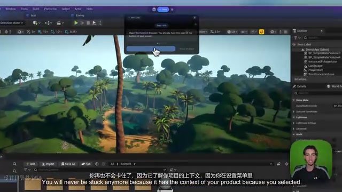Click the blue assistant pill button
Image resolution: width=342 pixels, height=192 pixels.
pyautogui.click(x=163, y=10)
